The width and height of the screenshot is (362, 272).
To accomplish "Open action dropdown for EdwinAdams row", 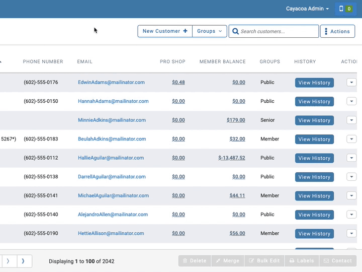I will 351,82.
